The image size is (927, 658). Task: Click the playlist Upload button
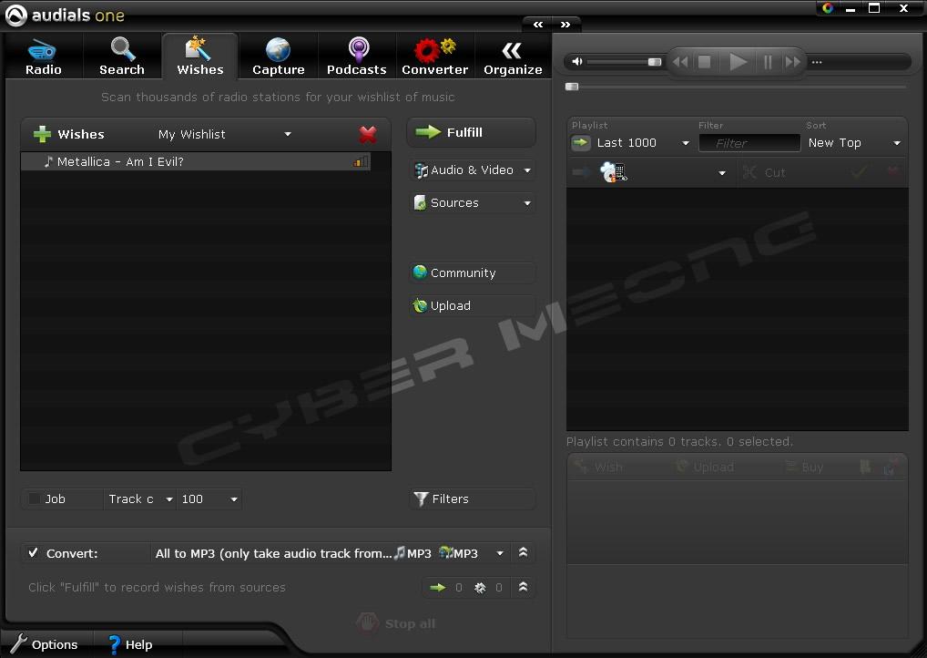coord(705,467)
